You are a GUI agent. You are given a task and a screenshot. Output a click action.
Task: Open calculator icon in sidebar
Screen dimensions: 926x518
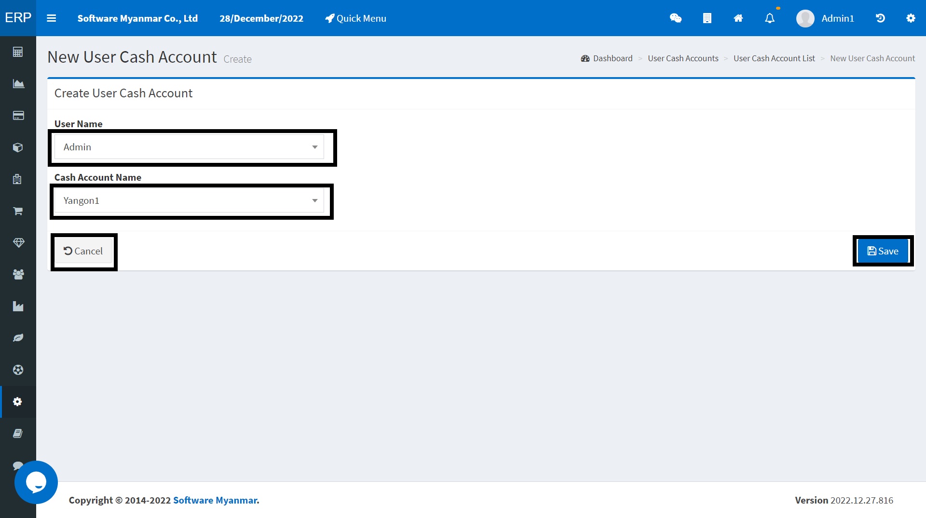(18, 52)
